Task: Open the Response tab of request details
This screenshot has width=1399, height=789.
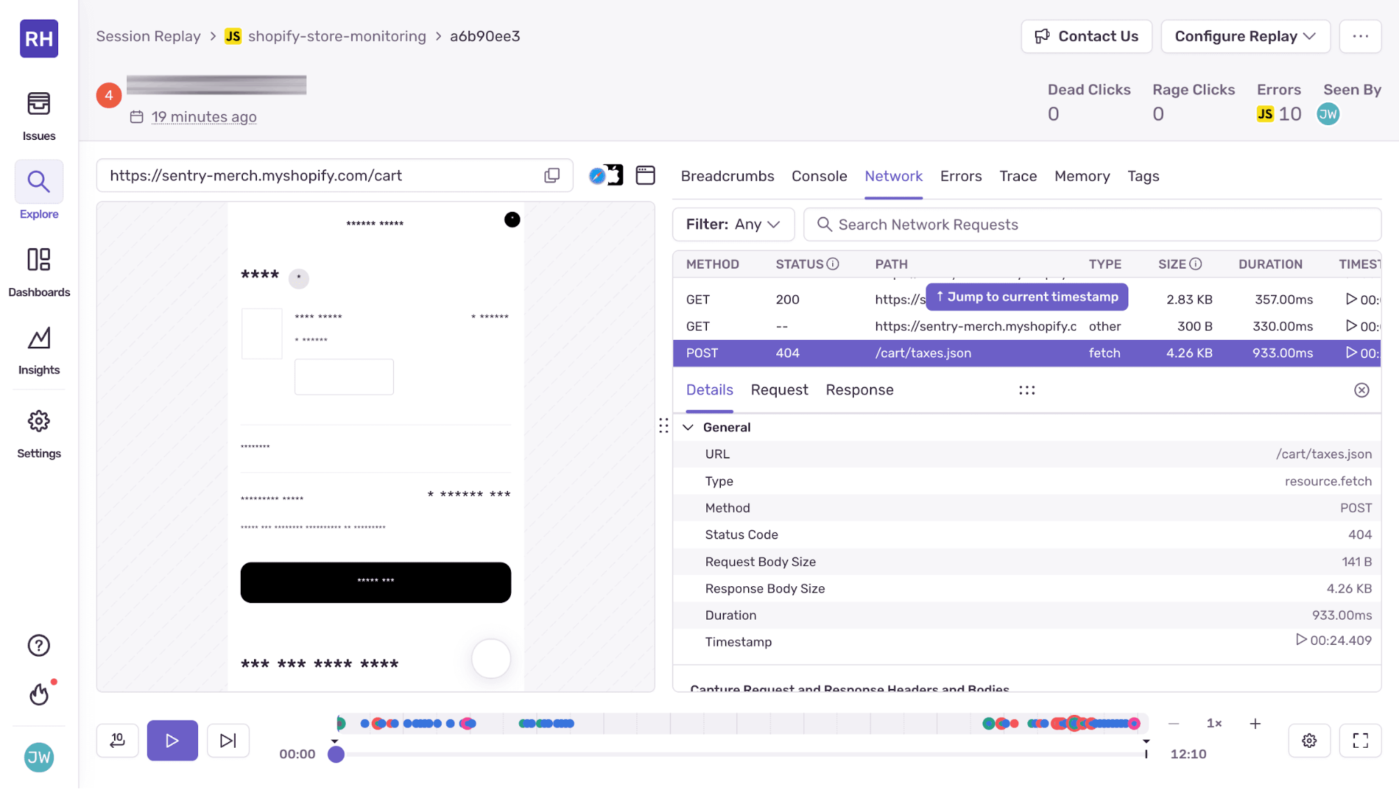Action: [x=859, y=390]
